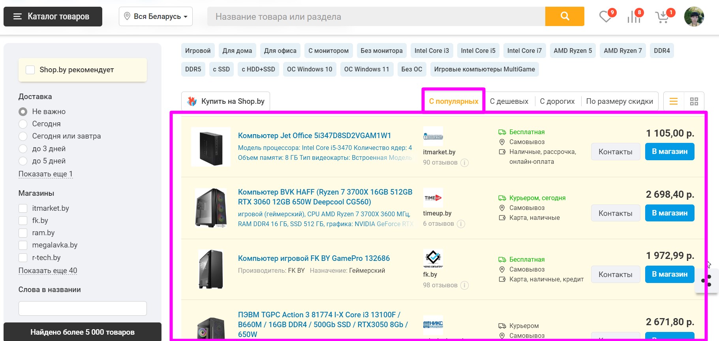The width and height of the screenshot is (719, 341).
Task: Click Найдено более 5 000 товаров bar
Action: click(83, 332)
